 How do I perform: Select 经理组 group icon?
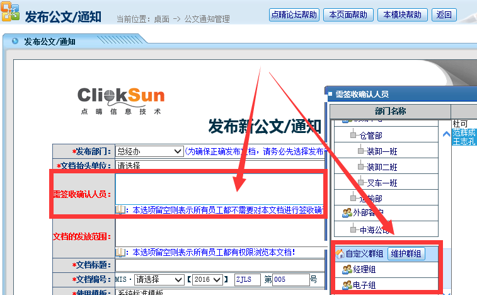347,270
